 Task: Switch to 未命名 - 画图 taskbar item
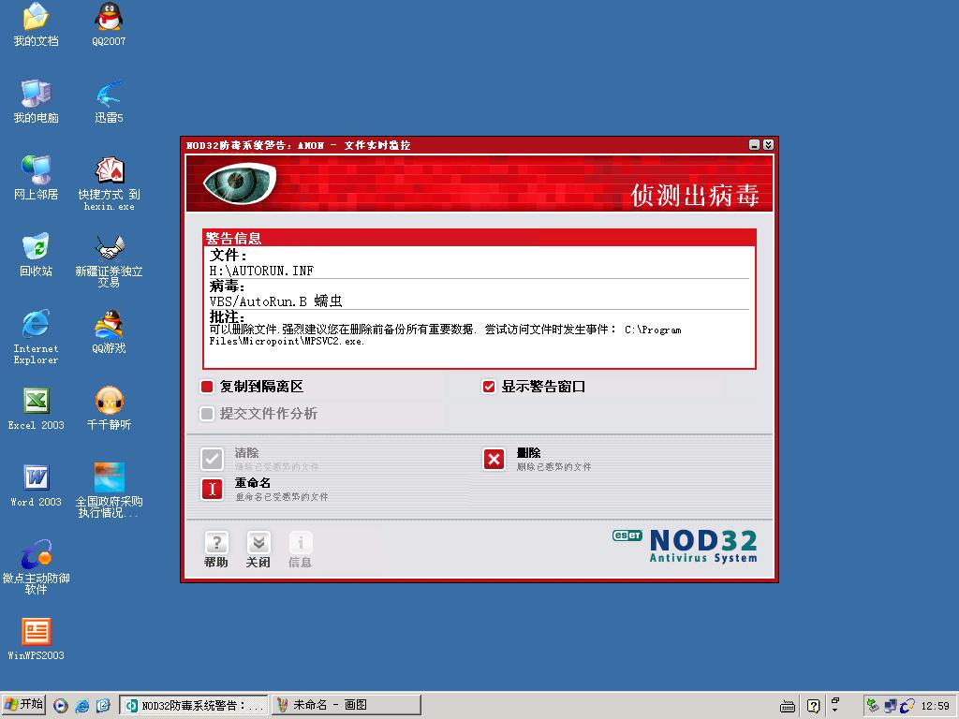pyautogui.click(x=347, y=705)
